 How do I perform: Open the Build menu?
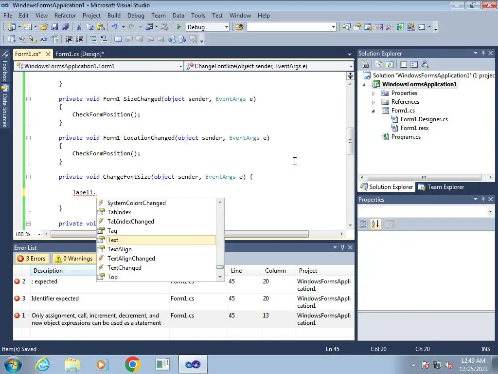click(114, 16)
